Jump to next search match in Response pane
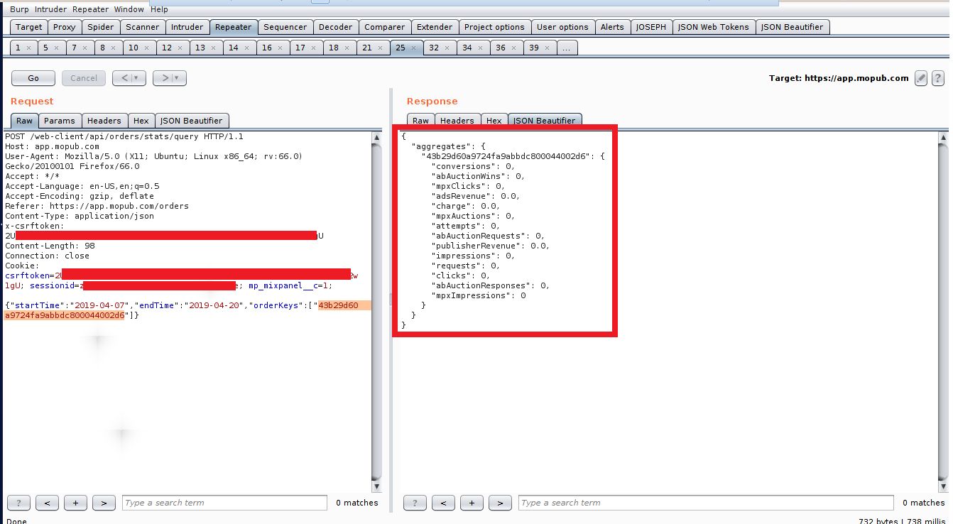Image resolution: width=953 pixels, height=524 pixels. [x=500, y=503]
